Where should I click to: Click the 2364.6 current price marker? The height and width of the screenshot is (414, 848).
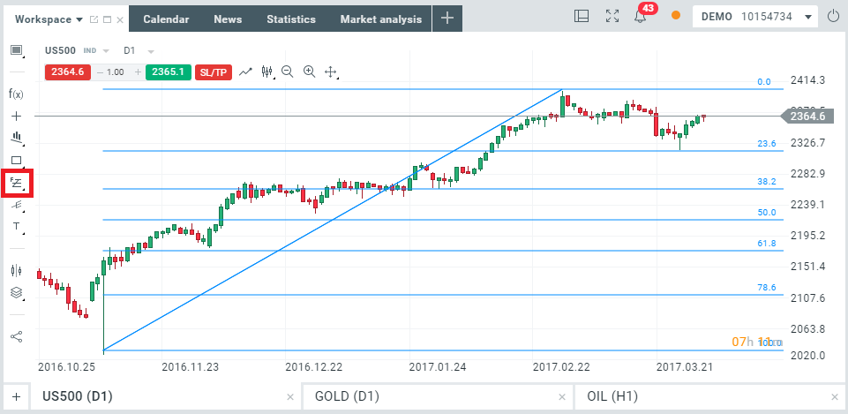pos(807,116)
